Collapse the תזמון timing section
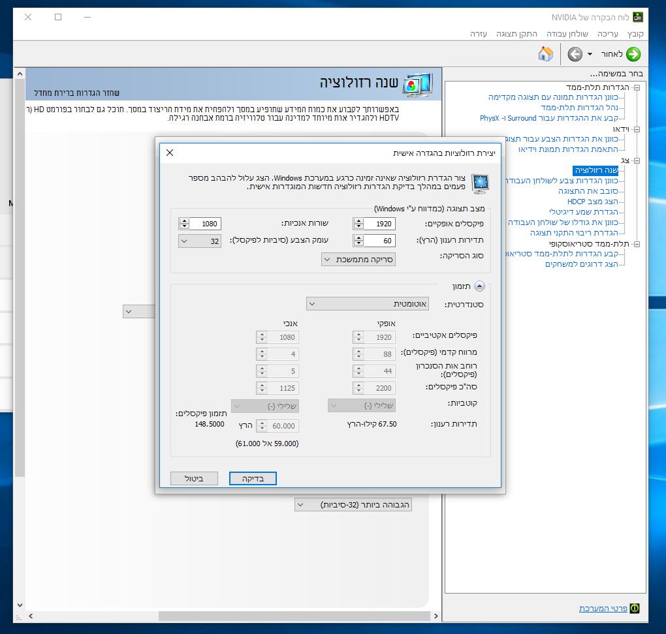The width and height of the screenshot is (666, 634). 479,286
